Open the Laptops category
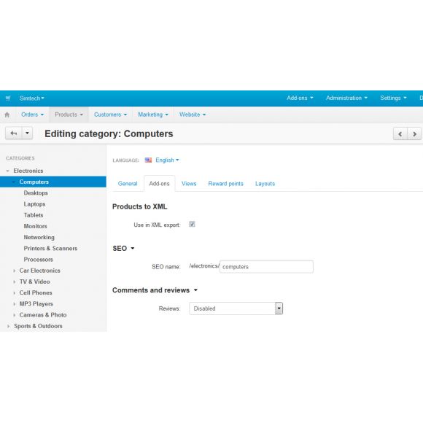 pyautogui.click(x=34, y=204)
